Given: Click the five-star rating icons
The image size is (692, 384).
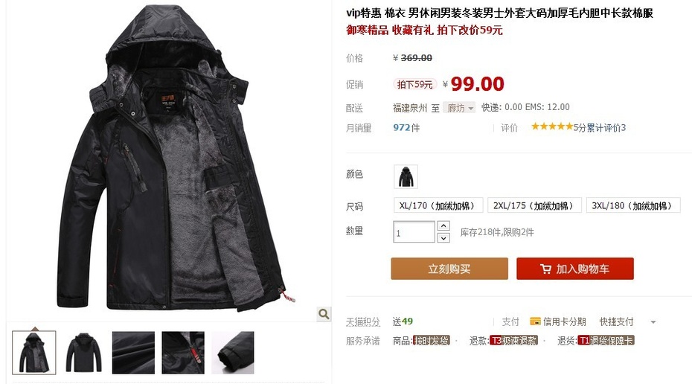Looking at the screenshot, I should pyautogui.click(x=551, y=127).
